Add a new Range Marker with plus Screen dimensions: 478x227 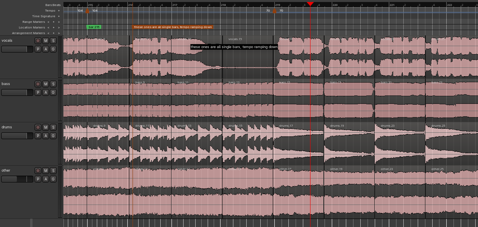(53, 22)
